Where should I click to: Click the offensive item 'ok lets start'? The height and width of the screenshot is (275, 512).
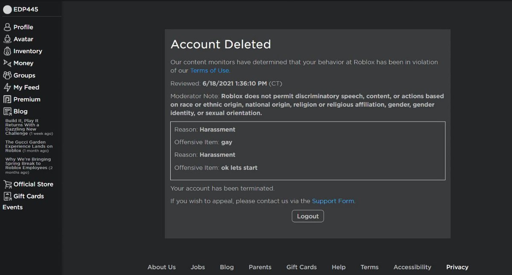(239, 168)
